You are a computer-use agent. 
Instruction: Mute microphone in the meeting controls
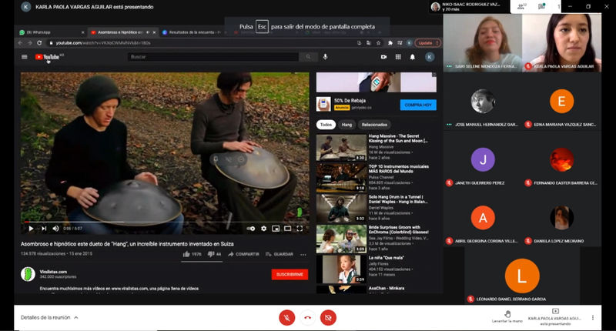286,318
